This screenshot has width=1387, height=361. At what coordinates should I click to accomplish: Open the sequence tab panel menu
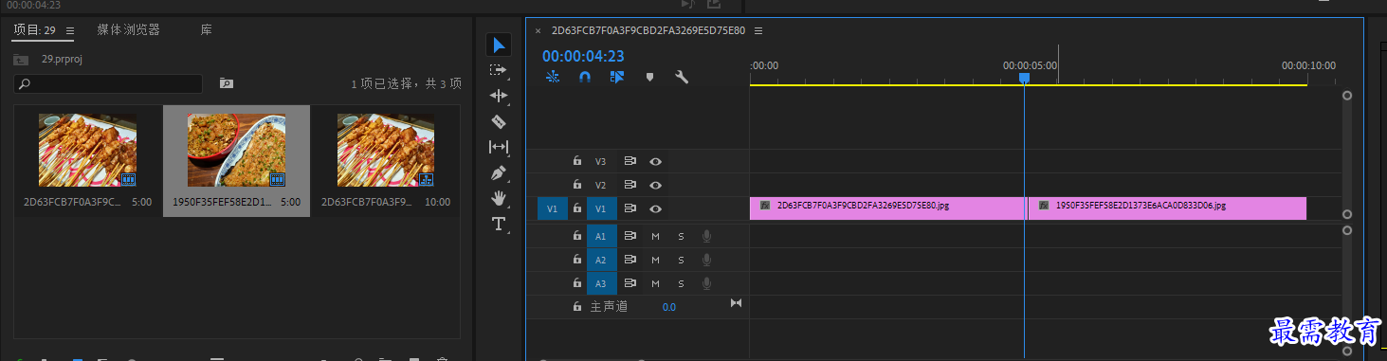point(758,30)
